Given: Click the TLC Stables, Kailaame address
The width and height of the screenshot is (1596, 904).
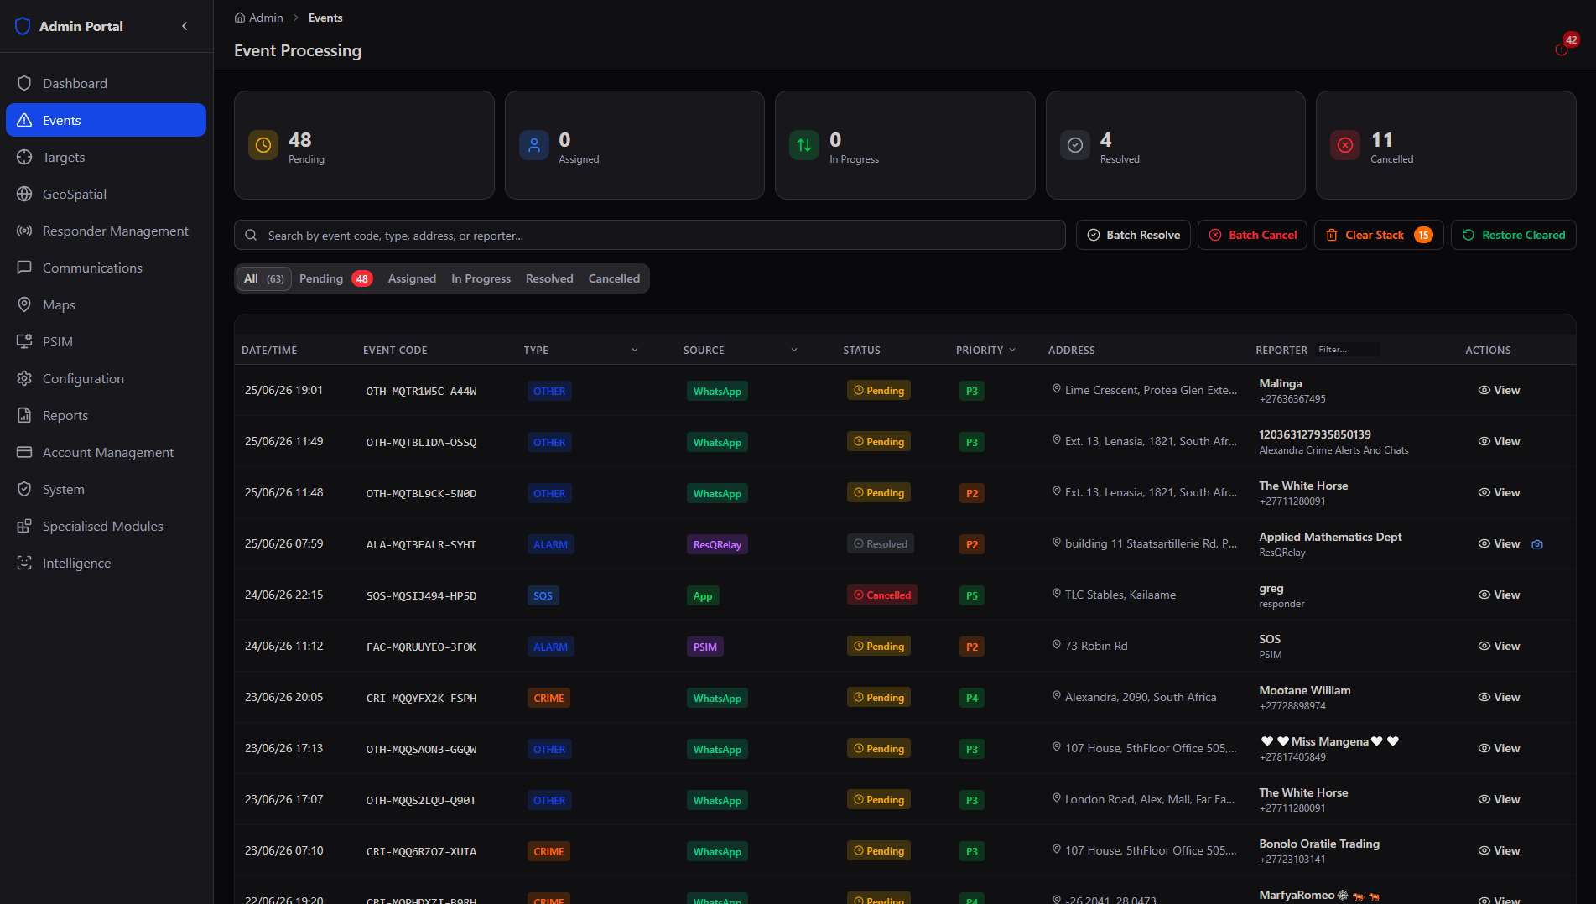Looking at the screenshot, I should [1120, 595].
